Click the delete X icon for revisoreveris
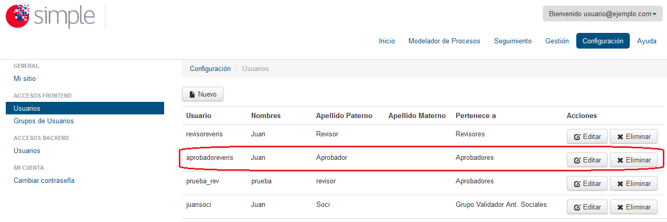Image resolution: width=667 pixels, height=222 pixels. [x=620, y=137]
